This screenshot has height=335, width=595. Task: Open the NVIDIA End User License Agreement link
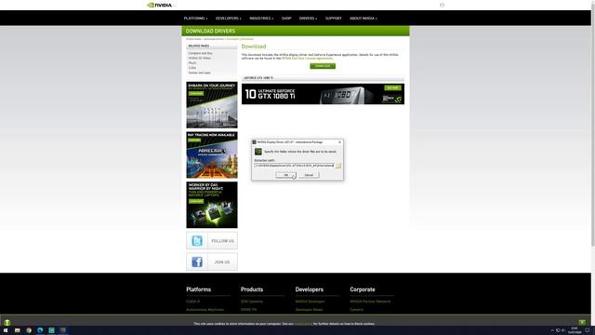(307, 59)
